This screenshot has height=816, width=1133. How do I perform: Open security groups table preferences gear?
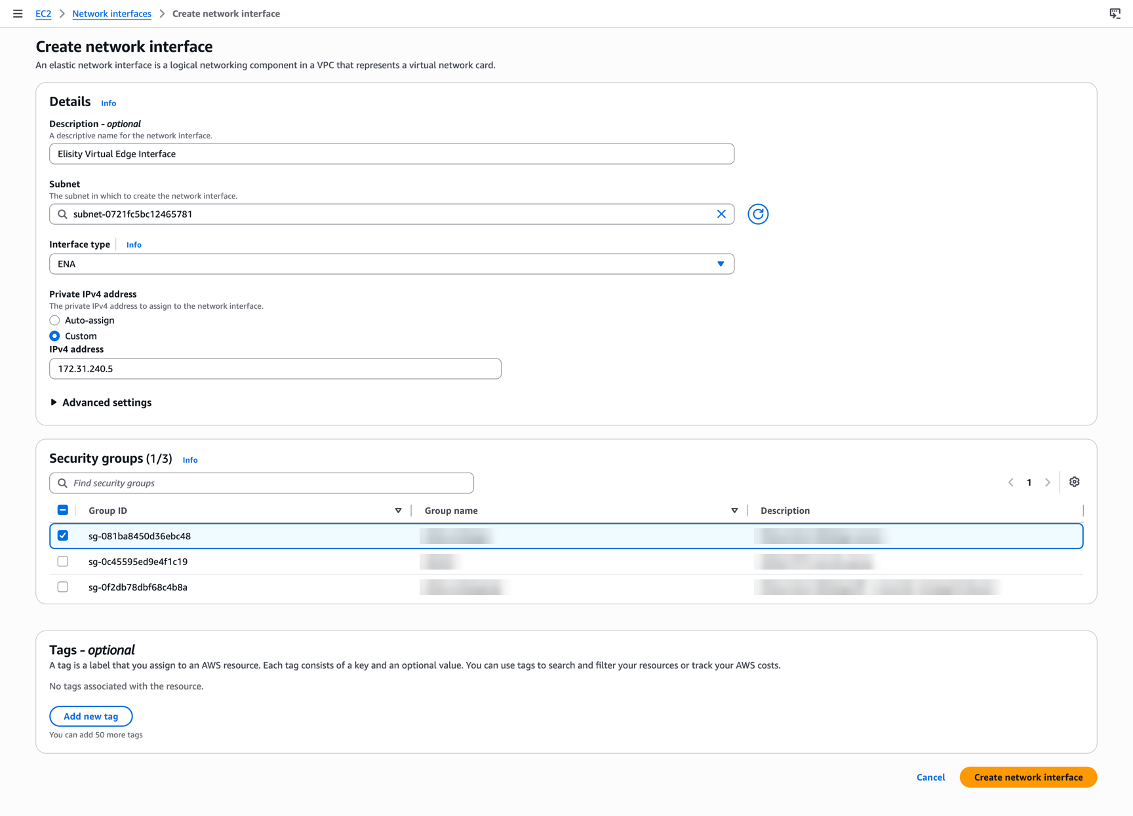click(1074, 482)
